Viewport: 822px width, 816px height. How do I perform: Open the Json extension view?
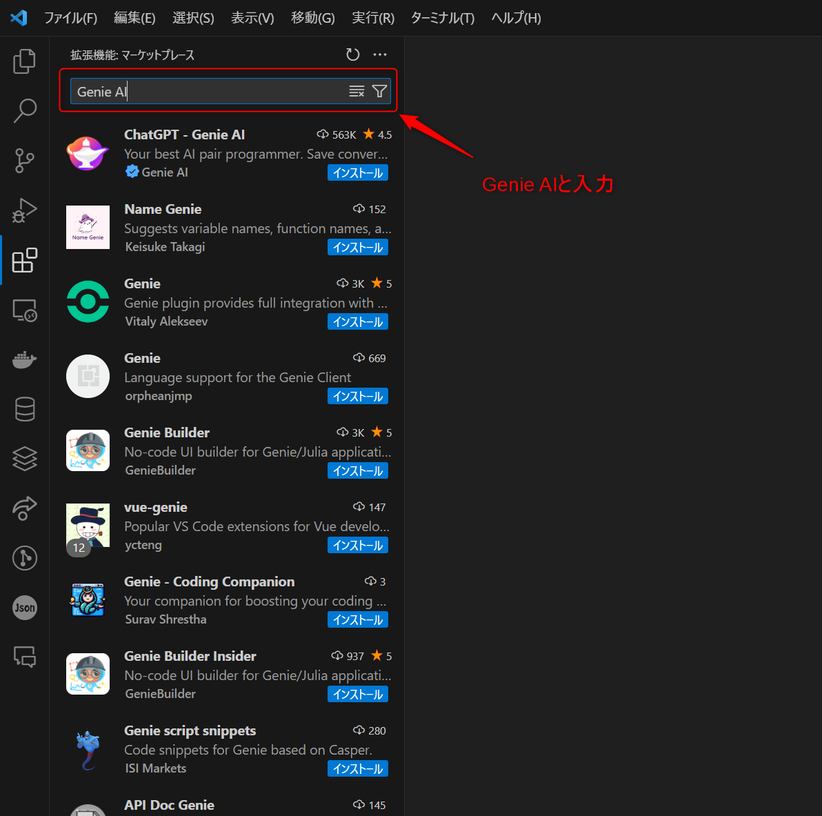(24, 608)
